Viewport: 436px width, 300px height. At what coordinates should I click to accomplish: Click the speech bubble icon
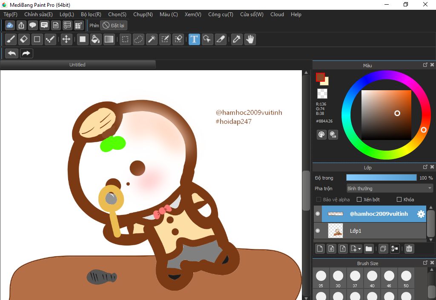pos(33,25)
